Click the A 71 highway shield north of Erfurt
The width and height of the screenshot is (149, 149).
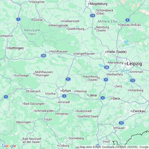68,79
